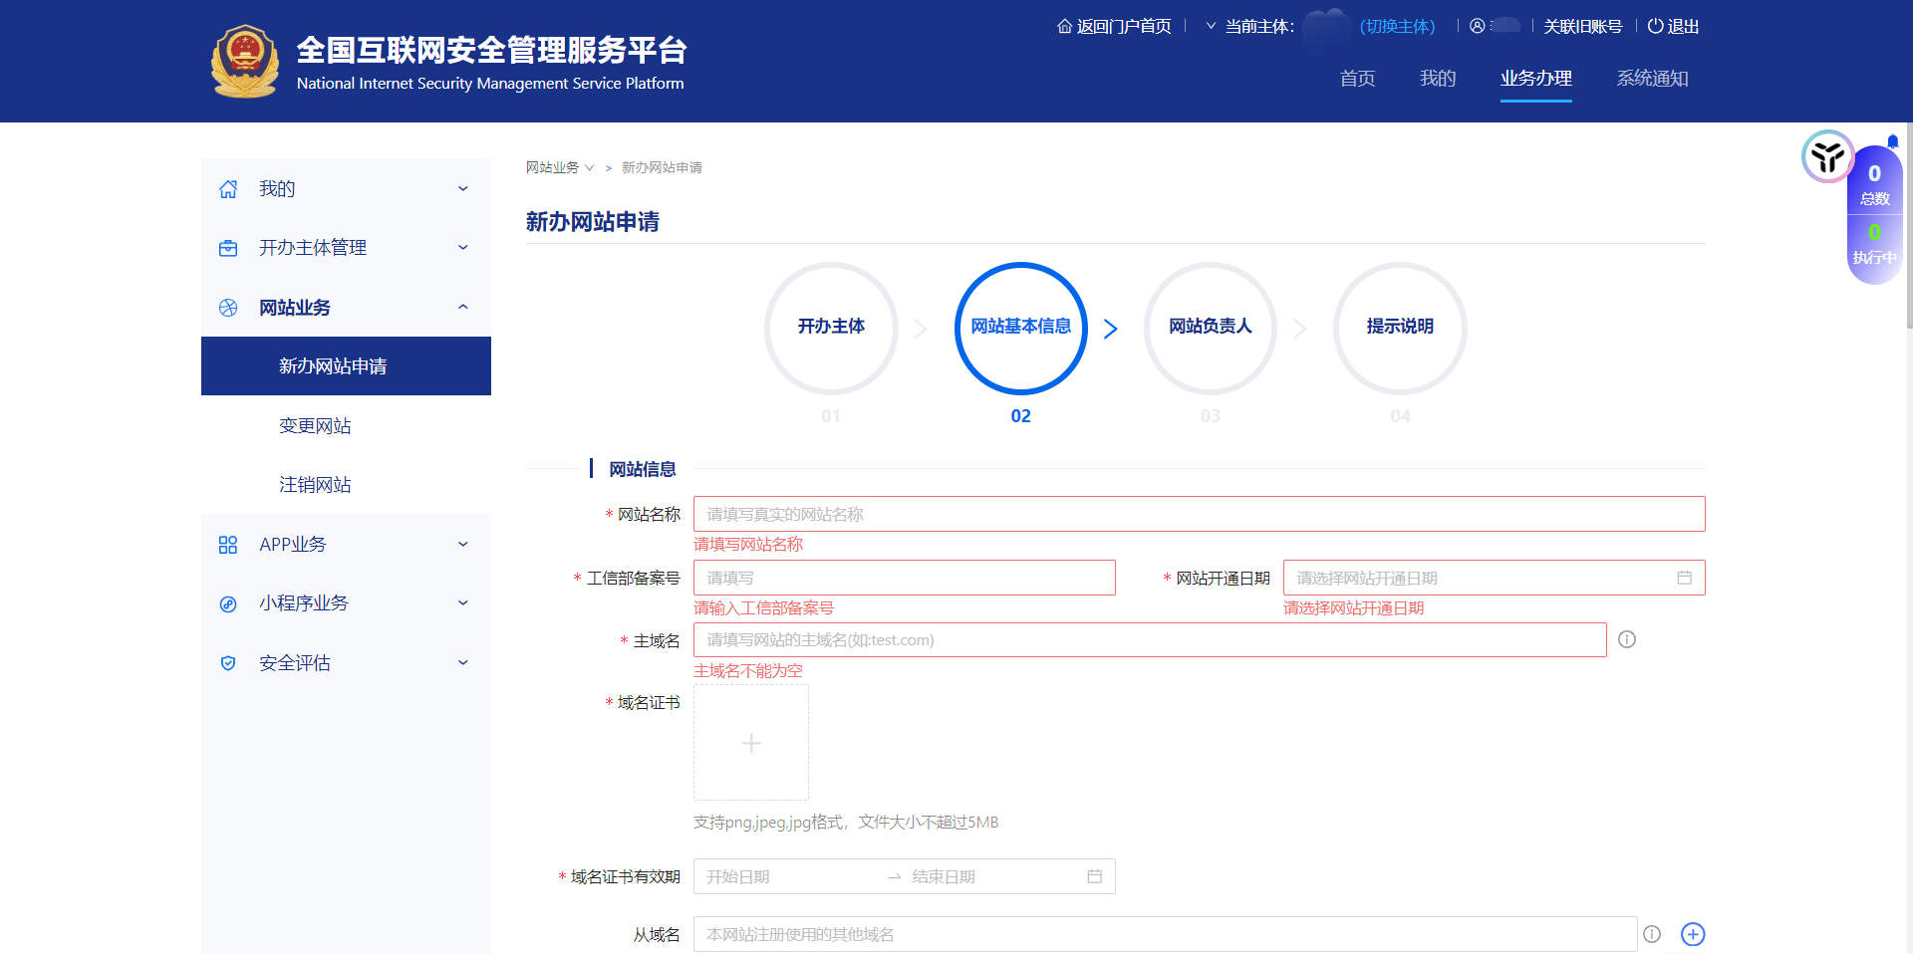Open the 当前主体 dropdown arrow

[x=1211, y=26]
